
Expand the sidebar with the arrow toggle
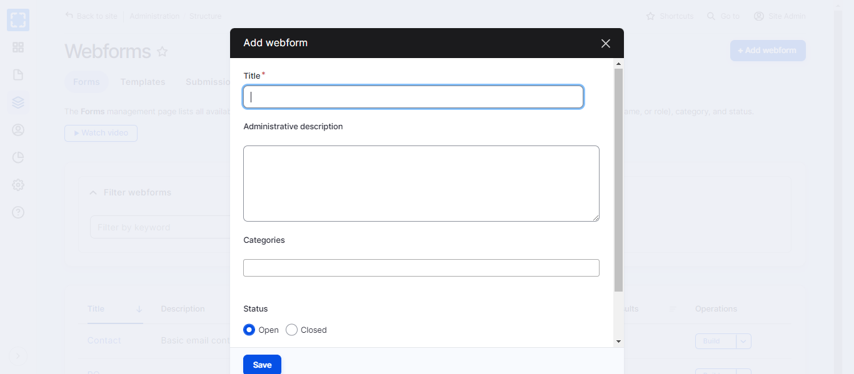click(18, 356)
